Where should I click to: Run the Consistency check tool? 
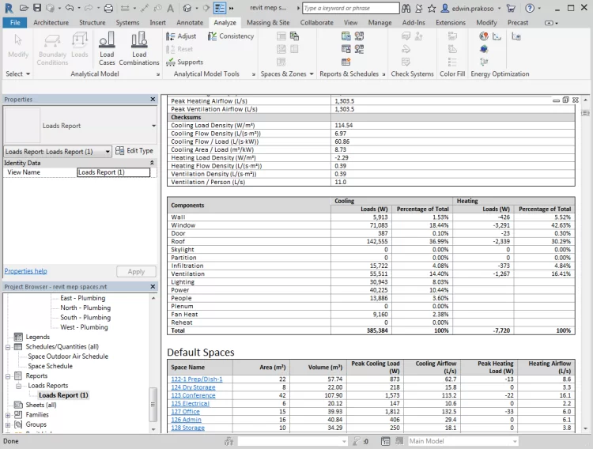point(230,36)
